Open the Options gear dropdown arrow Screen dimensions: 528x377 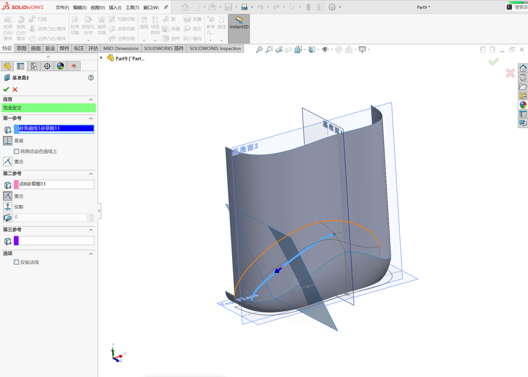(x=339, y=7)
